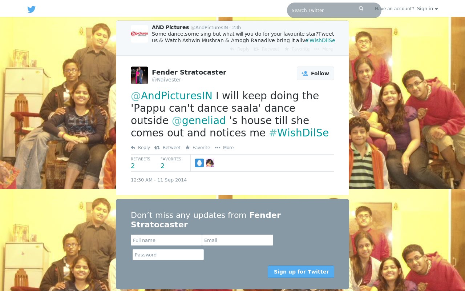This screenshot has width=465, height=291.
Task: Click the search magnifier icon
Action: pos(361,8)
